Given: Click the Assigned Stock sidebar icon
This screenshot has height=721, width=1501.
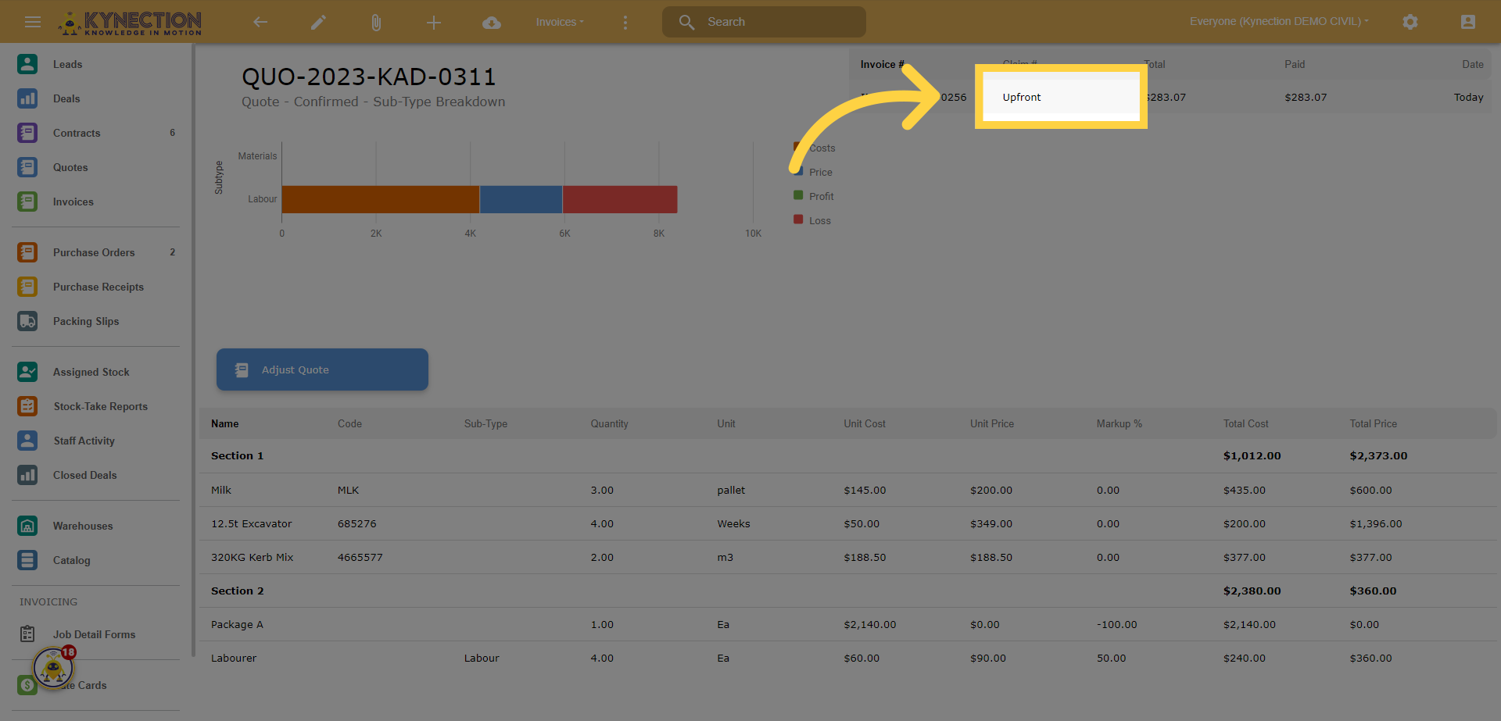Looking at the screenshot, I should [27, 372].
